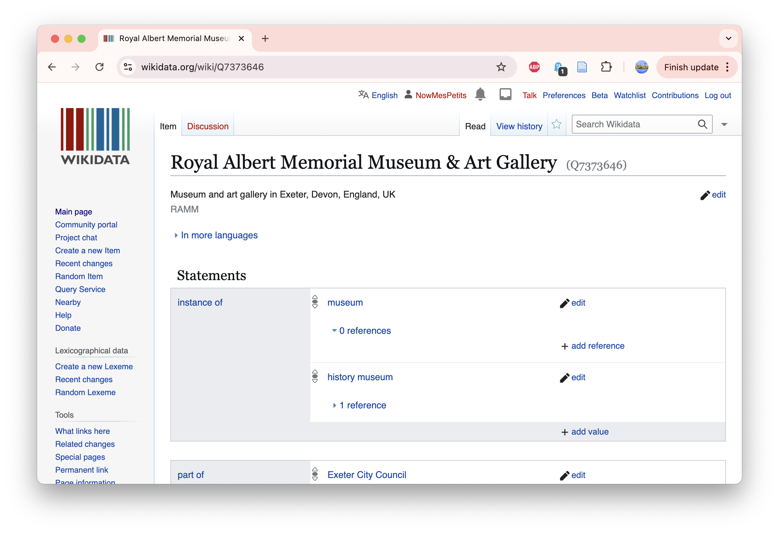Open the Beta link

(599, 95)
